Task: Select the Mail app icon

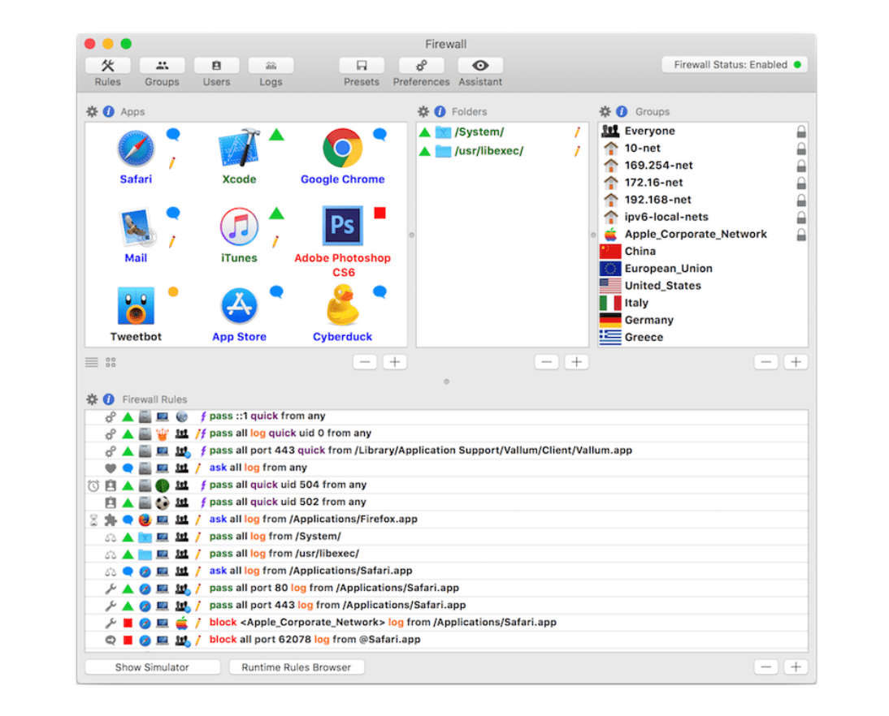Action: click(137, 227)
